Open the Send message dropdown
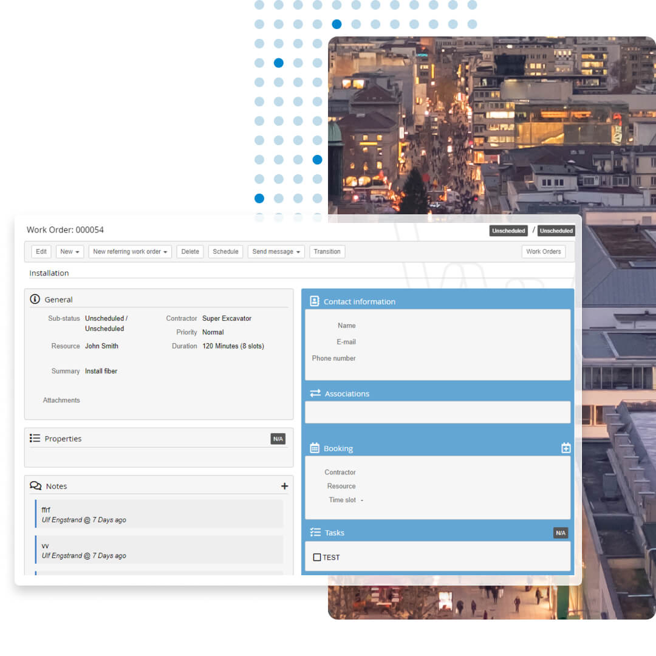This screenshot has height=656, width=656. 276,251
